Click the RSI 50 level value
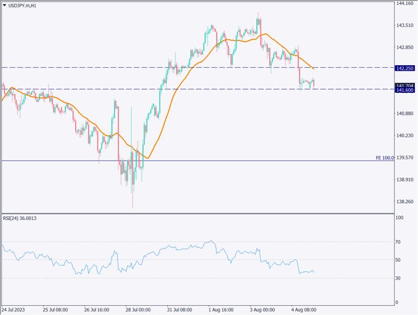 pos(399,260)
